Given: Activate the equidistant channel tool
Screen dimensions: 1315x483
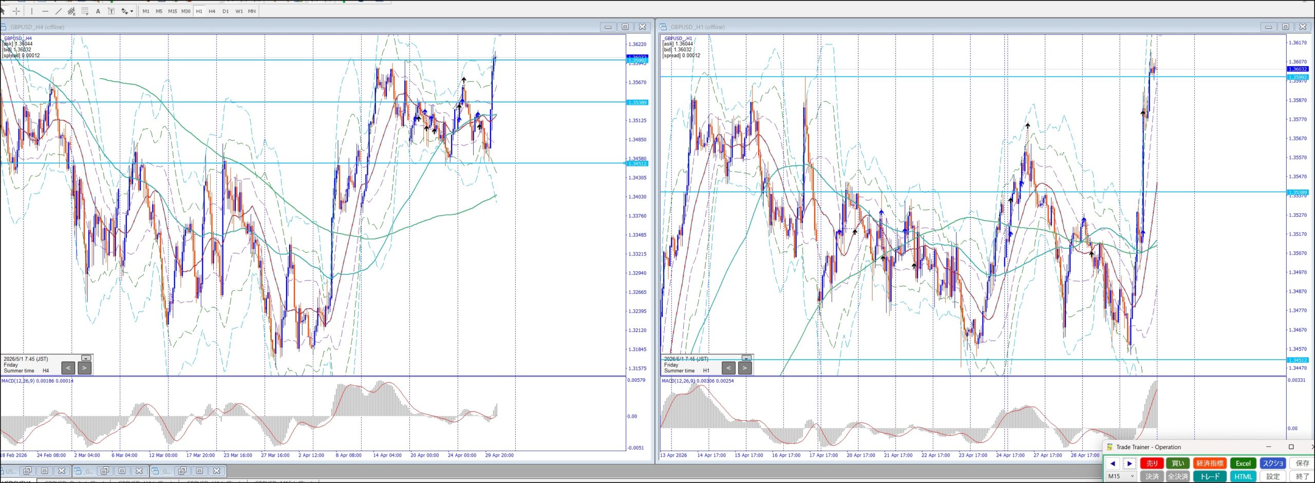Looking at the screenshot, I should [71, 11].
